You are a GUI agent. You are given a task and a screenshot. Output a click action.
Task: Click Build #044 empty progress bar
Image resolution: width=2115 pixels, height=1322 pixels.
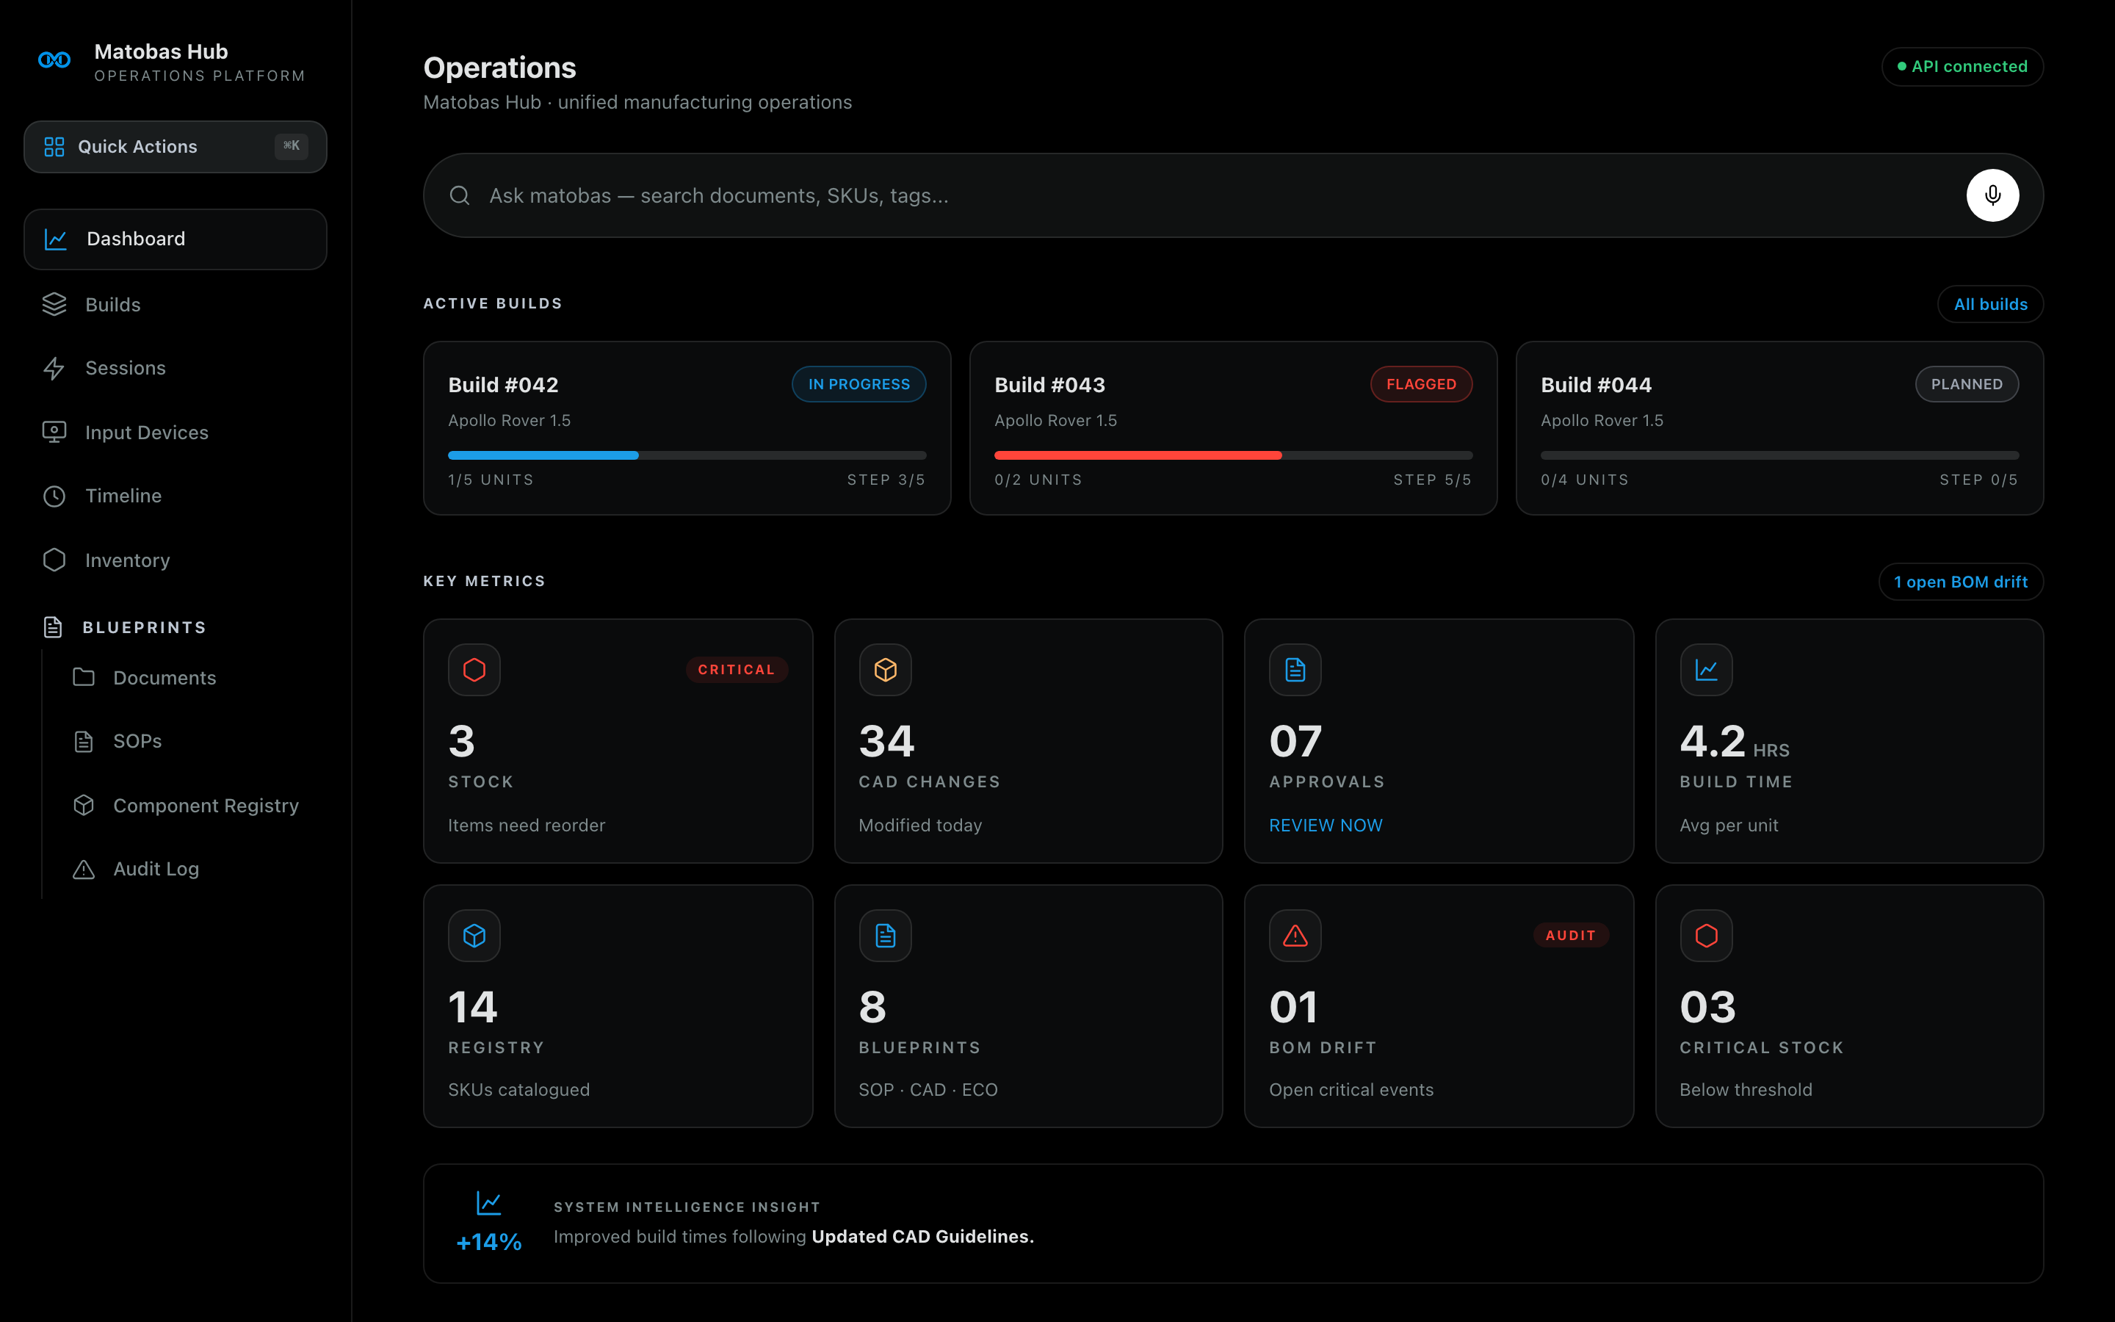tap(1779, 455)
